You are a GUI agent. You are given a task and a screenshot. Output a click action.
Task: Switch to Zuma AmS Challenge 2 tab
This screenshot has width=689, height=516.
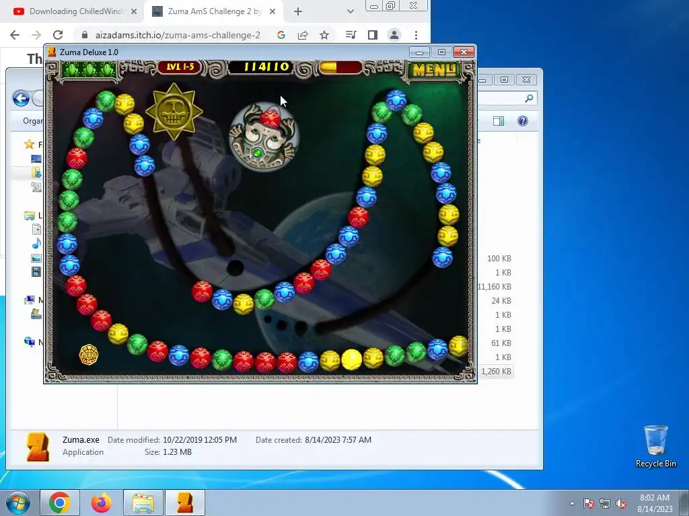(215, 11)
